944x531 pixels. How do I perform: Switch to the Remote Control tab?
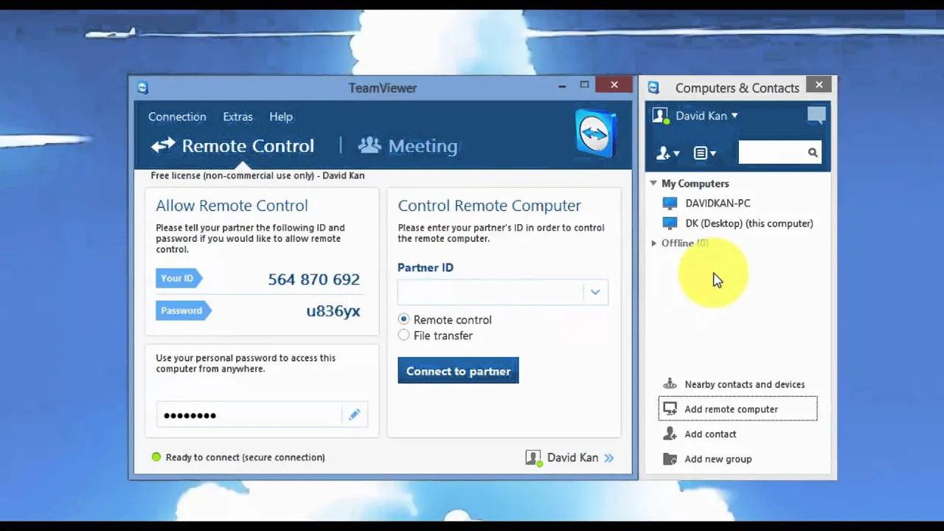233,146
